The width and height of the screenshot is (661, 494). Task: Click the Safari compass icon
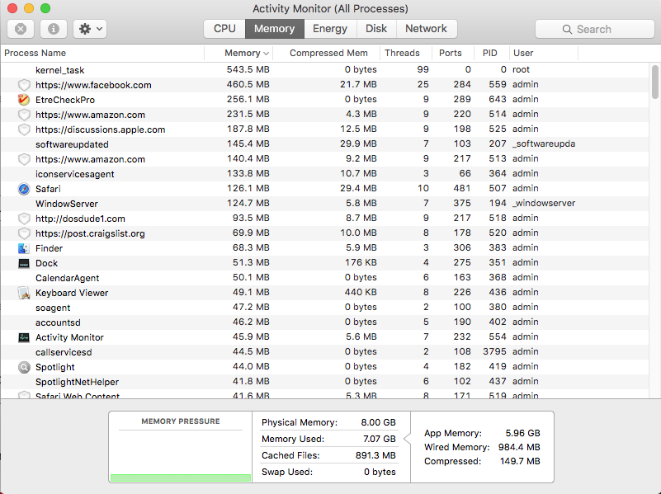[x=24, y=189]
